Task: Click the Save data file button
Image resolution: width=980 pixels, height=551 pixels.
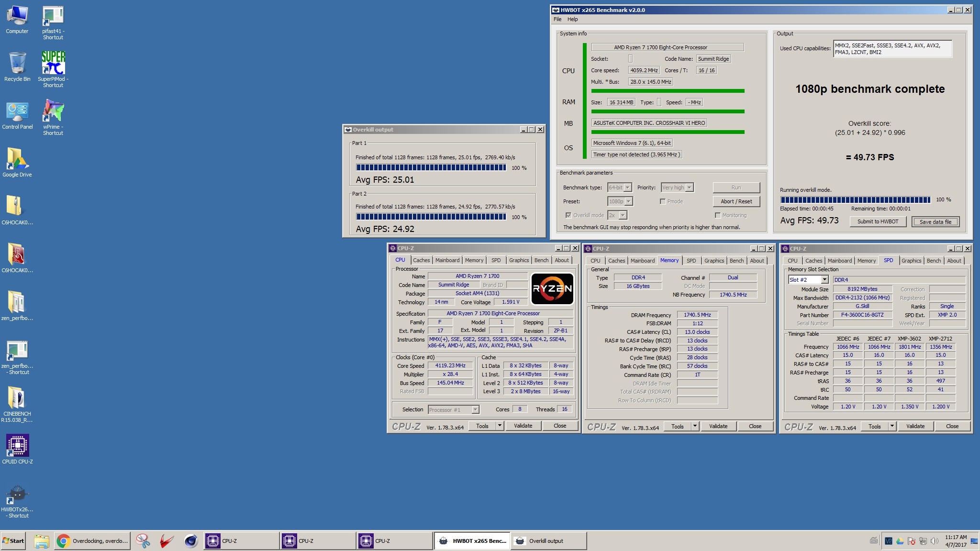Action: 935,221
